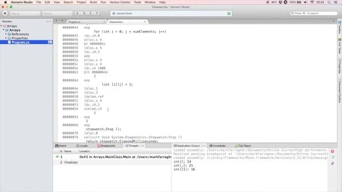342x192 pixels.
Task: Step over the current instruction
Action: pos(84,13)
